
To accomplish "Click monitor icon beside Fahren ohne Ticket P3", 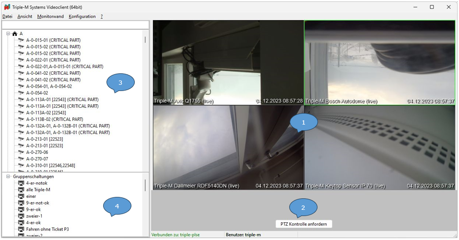I will click(x=21, y=229).
